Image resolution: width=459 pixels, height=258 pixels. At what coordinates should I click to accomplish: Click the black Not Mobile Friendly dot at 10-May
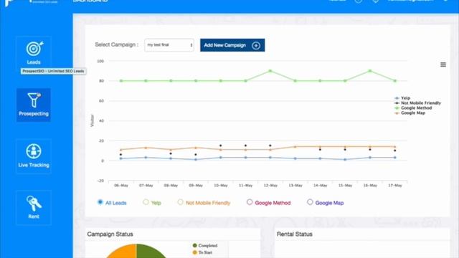tap(221, 145)
